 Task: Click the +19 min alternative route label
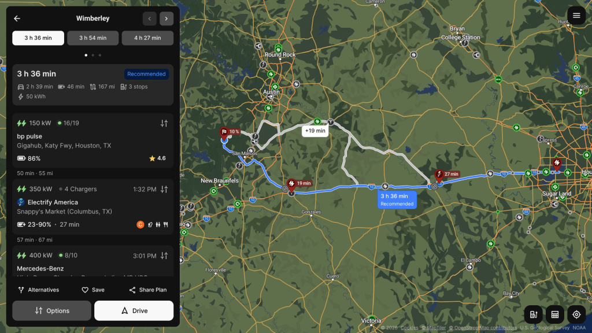coord(315,131)
